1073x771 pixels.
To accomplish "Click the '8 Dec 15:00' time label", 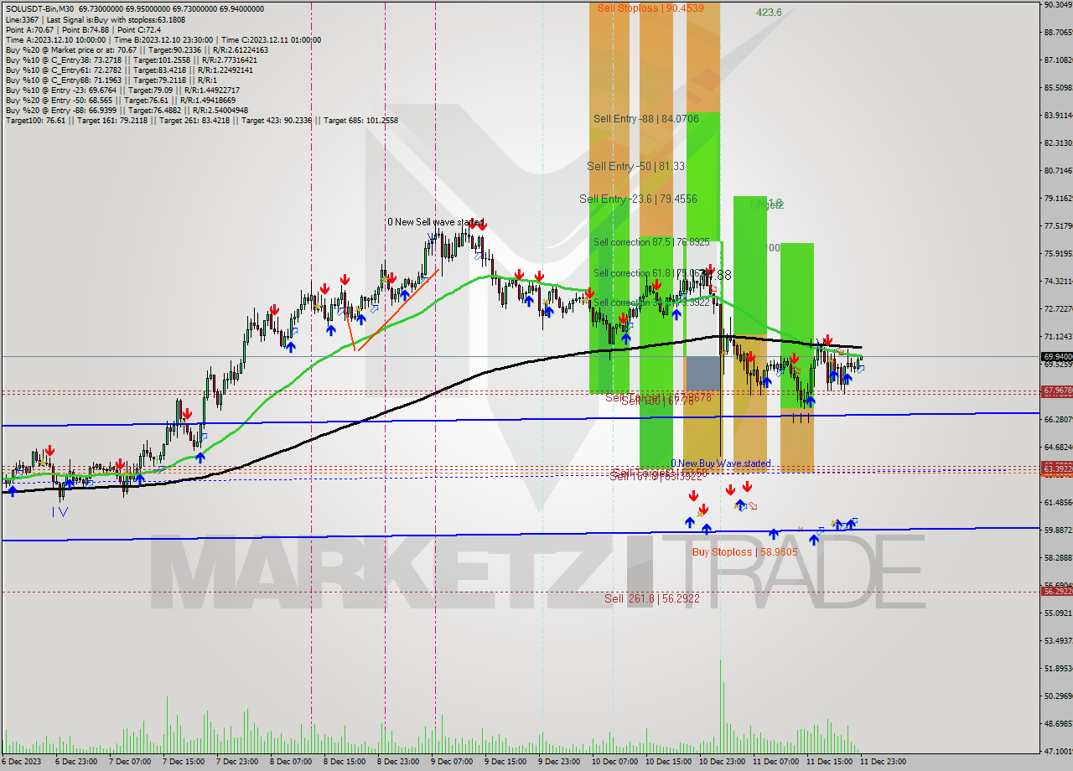I will (345, 762).
